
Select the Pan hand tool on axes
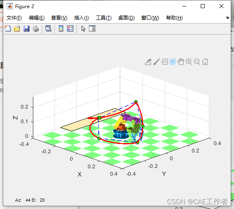(181, 62)
